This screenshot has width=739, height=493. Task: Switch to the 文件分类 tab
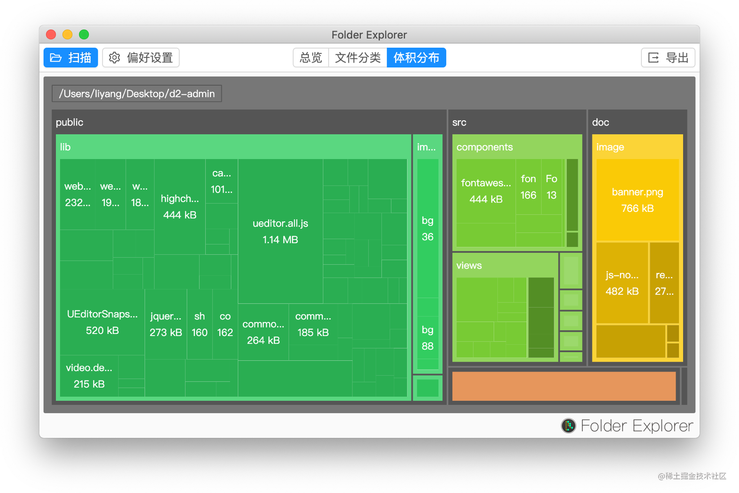tap(358, 58)
